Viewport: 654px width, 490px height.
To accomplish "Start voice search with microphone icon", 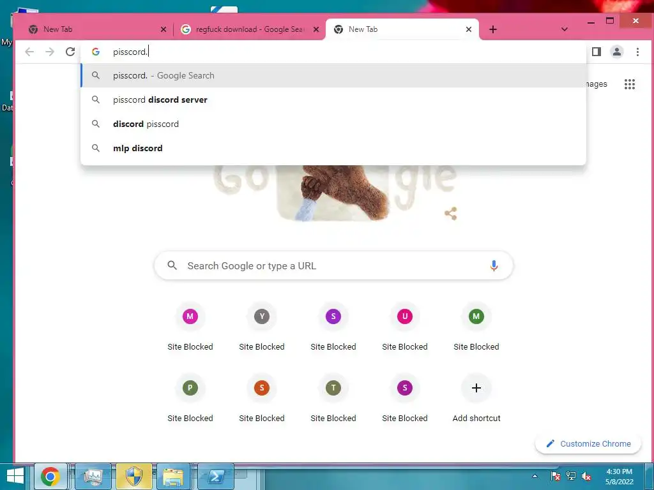I will 494,265.
